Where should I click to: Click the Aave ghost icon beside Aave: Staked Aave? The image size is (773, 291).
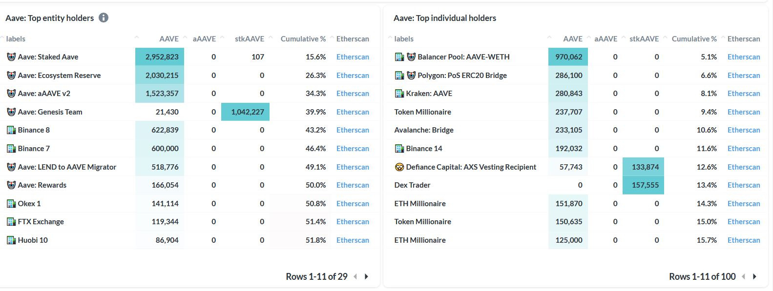tap(11, 57)
